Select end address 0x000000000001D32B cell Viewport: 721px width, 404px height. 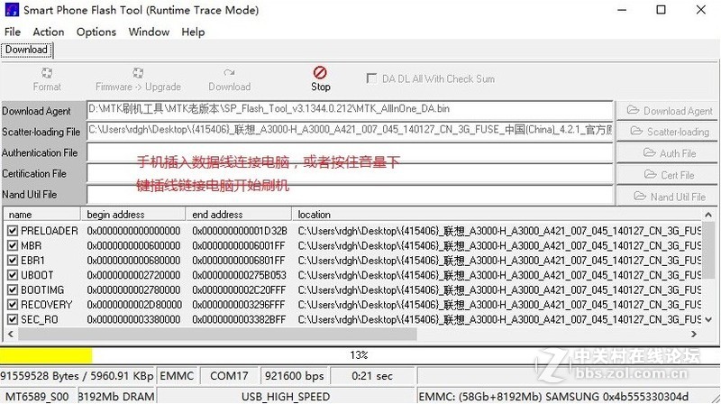coord(240,231)
